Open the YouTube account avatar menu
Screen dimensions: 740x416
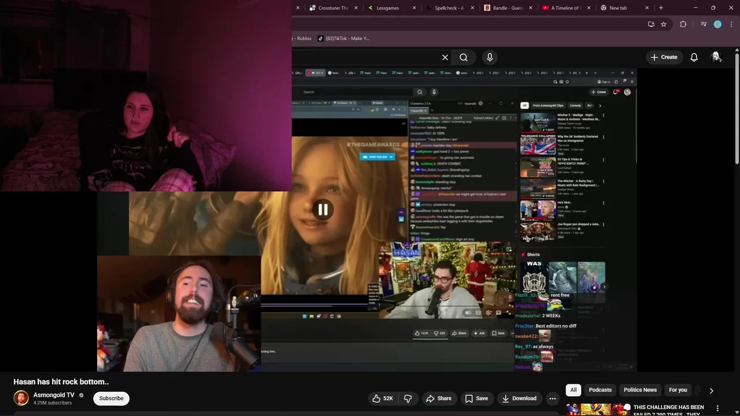[716, 57]
